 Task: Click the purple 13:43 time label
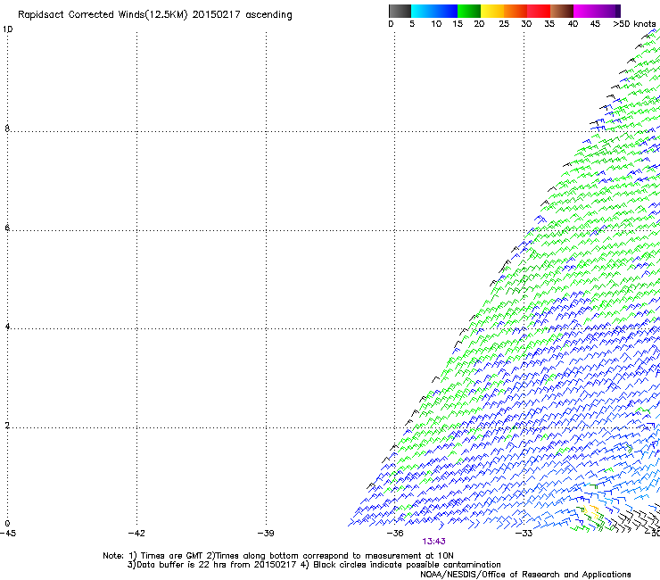click(x=433, y=542)
